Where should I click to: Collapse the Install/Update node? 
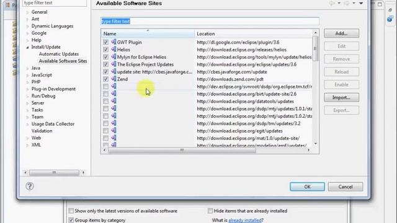point(27,47)
